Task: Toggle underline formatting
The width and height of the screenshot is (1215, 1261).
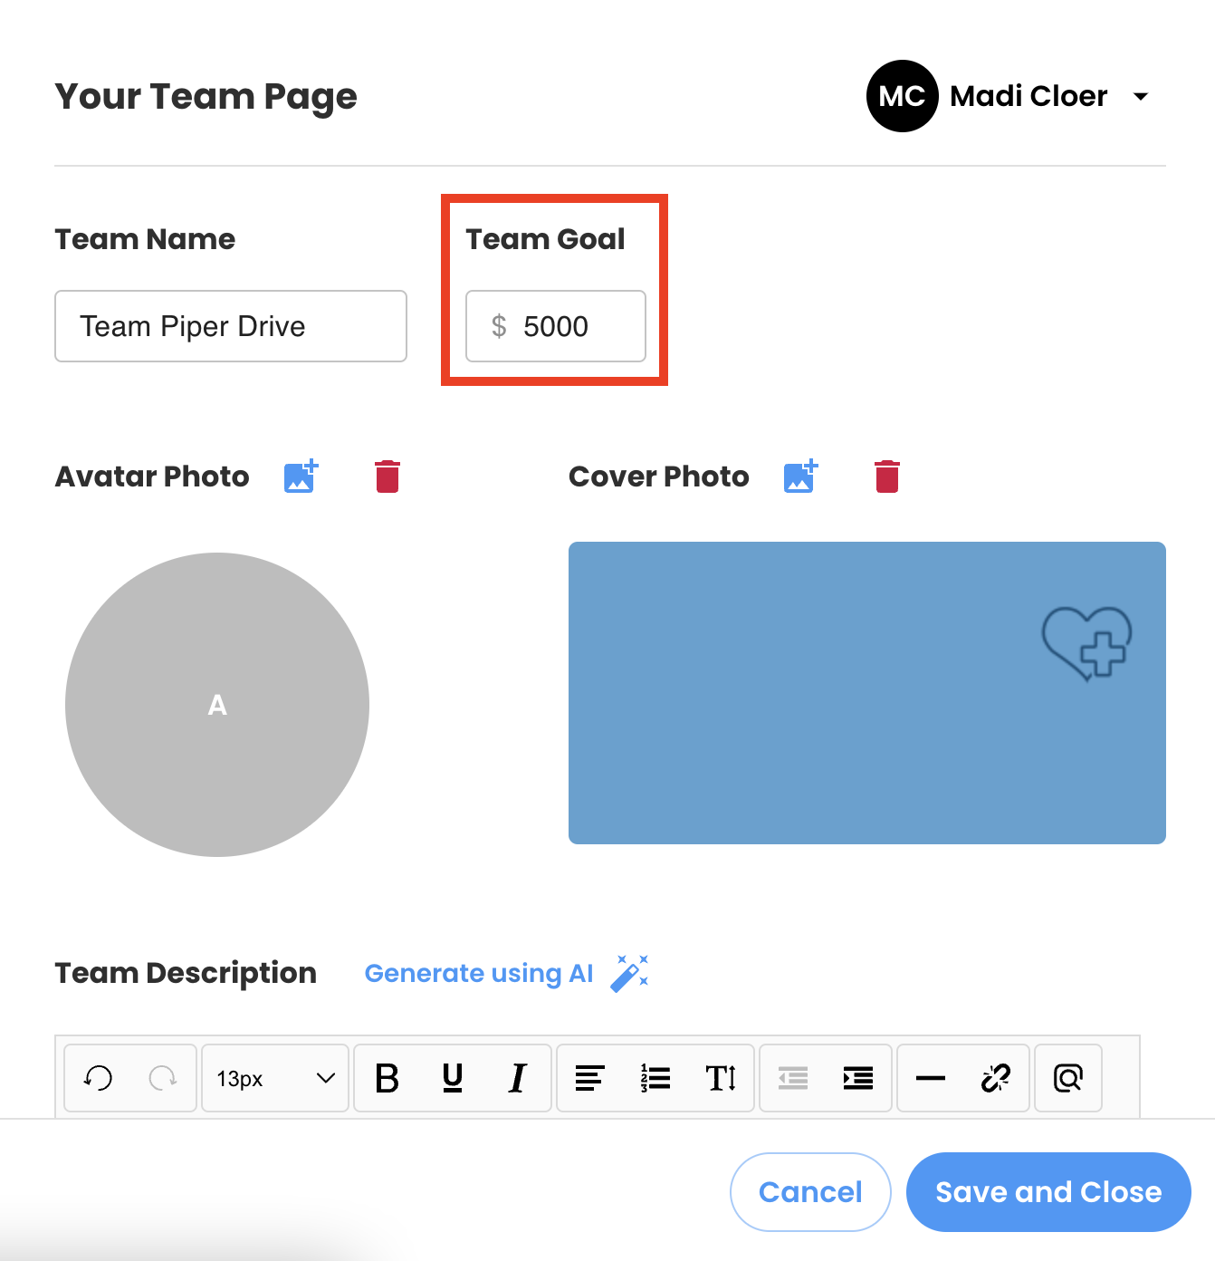Action: 453,1078
